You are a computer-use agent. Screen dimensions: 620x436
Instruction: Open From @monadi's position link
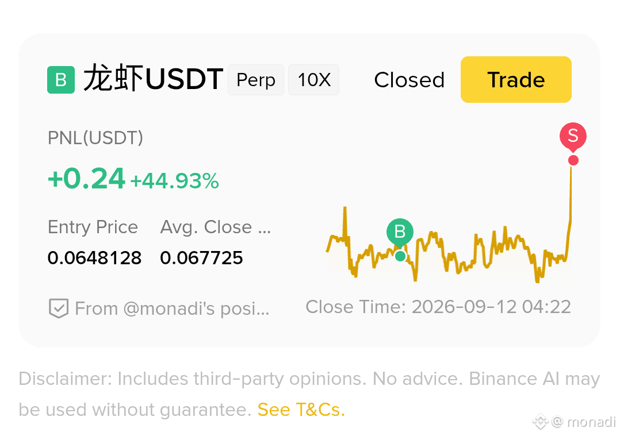[x=172, y=308]
